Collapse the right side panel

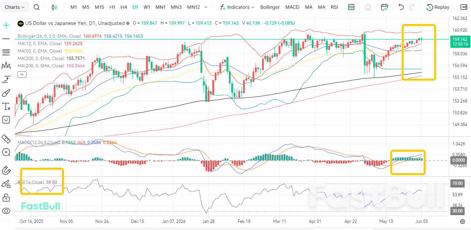point(464,7)
